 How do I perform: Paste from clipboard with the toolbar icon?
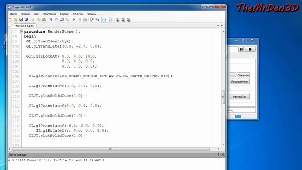coord(44,20)
